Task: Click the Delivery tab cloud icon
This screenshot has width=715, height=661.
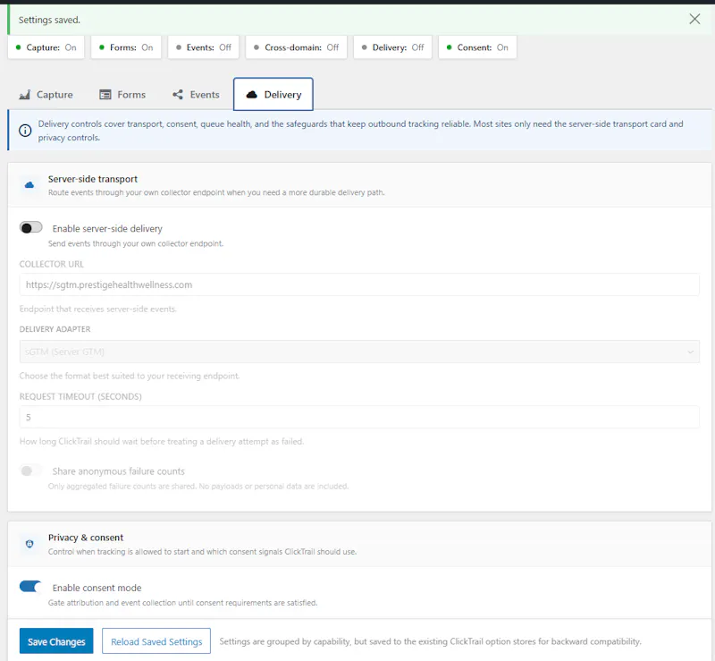Action: pos(252,95)
